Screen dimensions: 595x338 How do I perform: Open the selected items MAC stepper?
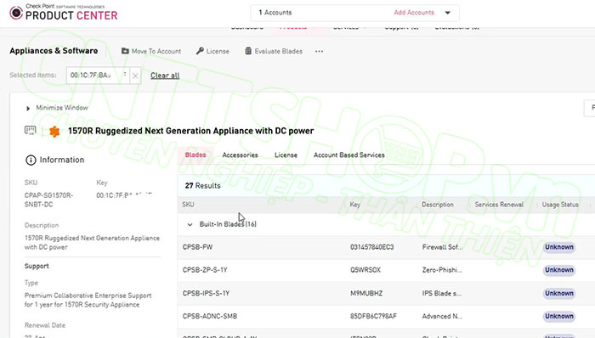click(x=125, y=75)
